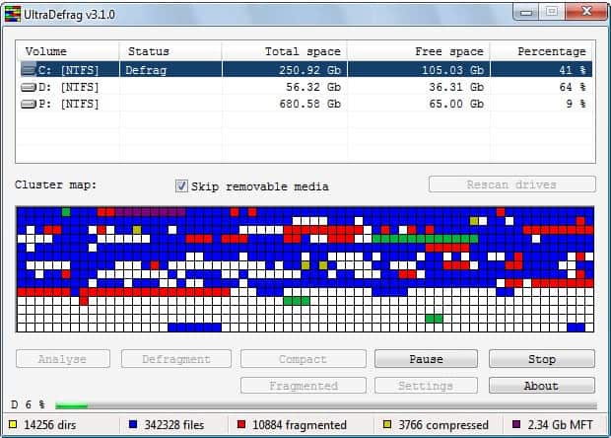611x438 pixels.
Task: Click the 105.03 Gb free space cell
Action: [418, 70]
